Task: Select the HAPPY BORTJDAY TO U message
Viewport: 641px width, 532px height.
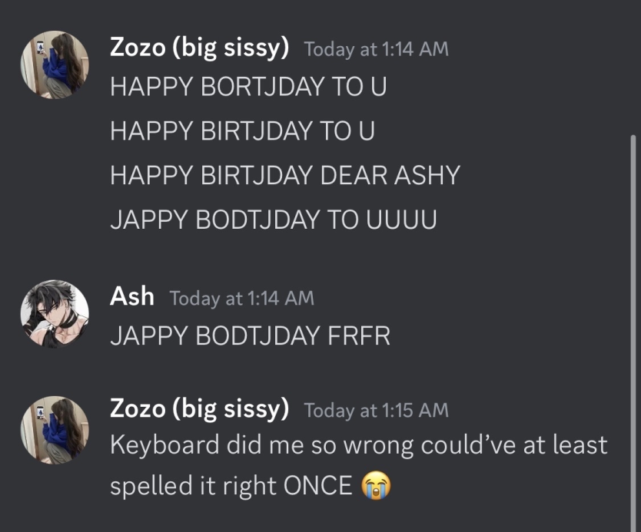Action: pos(248,87)
